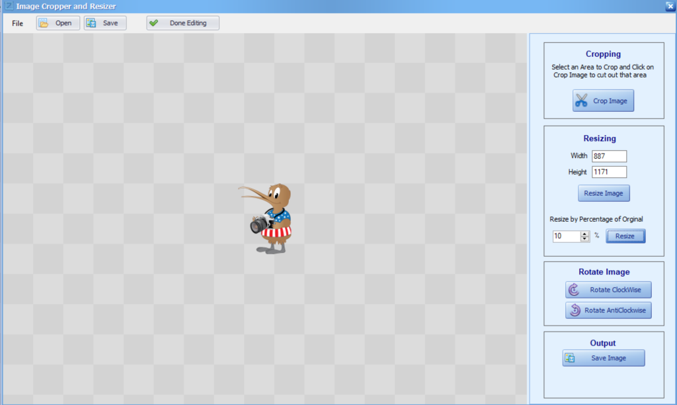
Task: Click the Height label
Action: click(578, 172)
